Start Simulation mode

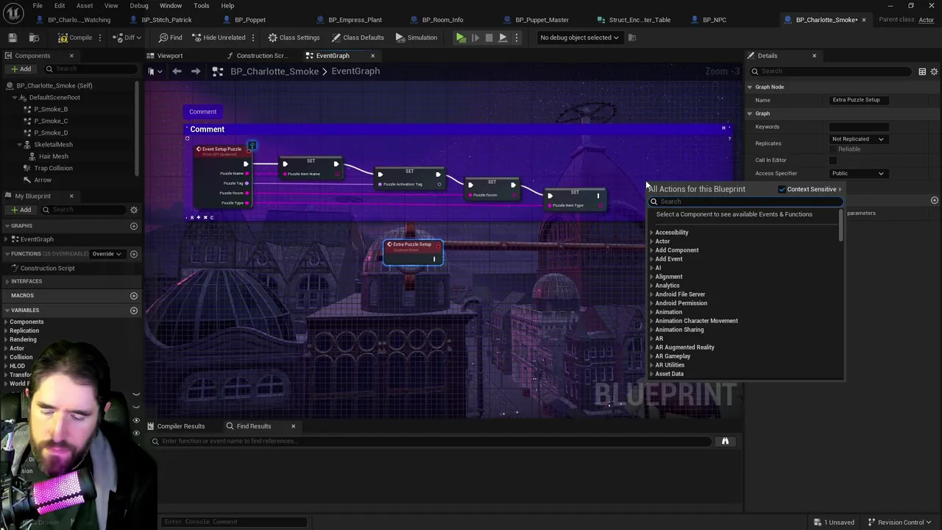coord(417,38)
